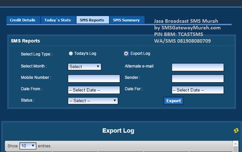Select the Export Log radio button

coord(126,53)
